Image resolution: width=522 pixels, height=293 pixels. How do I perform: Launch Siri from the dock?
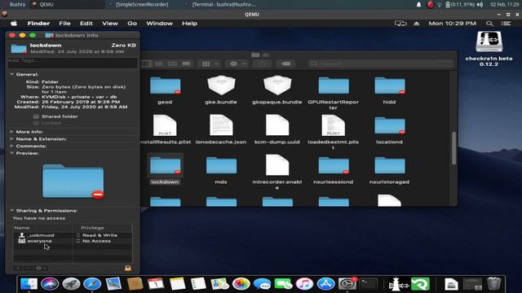point(50,284)
